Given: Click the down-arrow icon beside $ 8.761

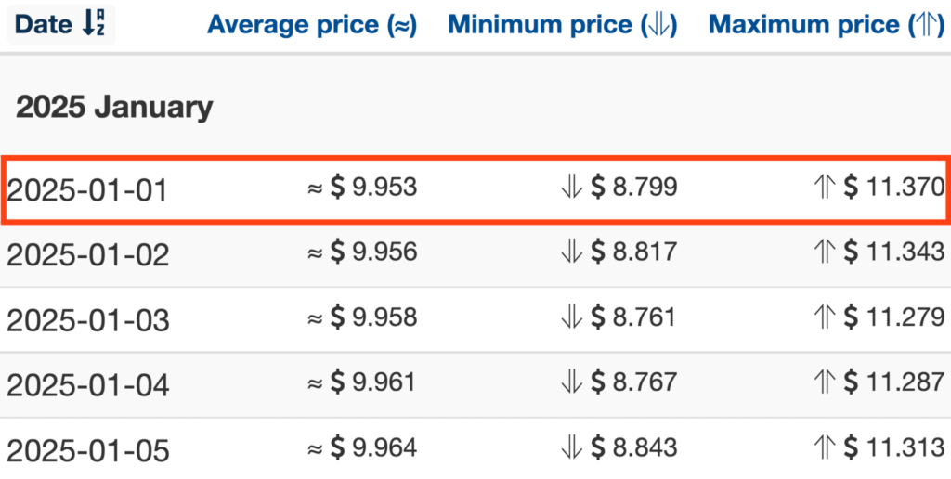Looking at the screenshot, I should tap(572, 317).
